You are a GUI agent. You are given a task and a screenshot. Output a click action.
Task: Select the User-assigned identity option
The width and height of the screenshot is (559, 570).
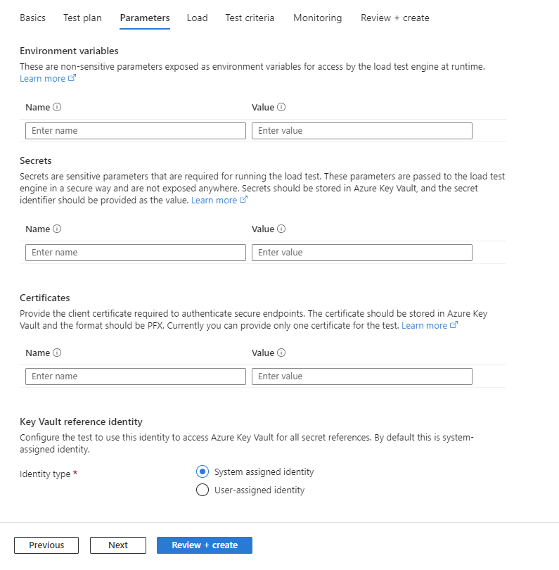[202, 490]
